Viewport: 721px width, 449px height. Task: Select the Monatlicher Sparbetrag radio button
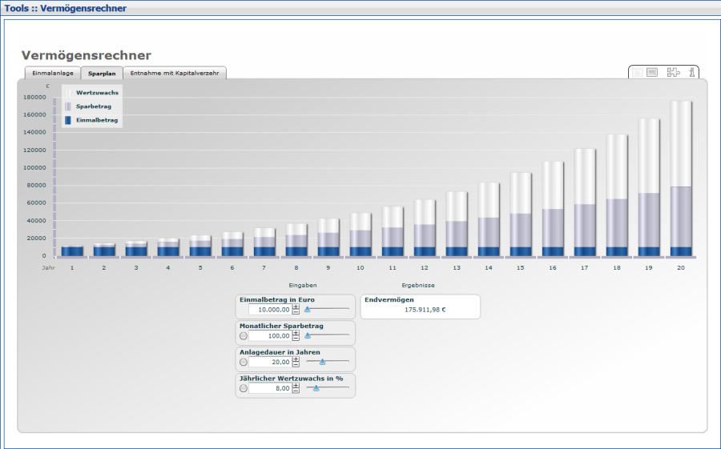click(244, 336)
